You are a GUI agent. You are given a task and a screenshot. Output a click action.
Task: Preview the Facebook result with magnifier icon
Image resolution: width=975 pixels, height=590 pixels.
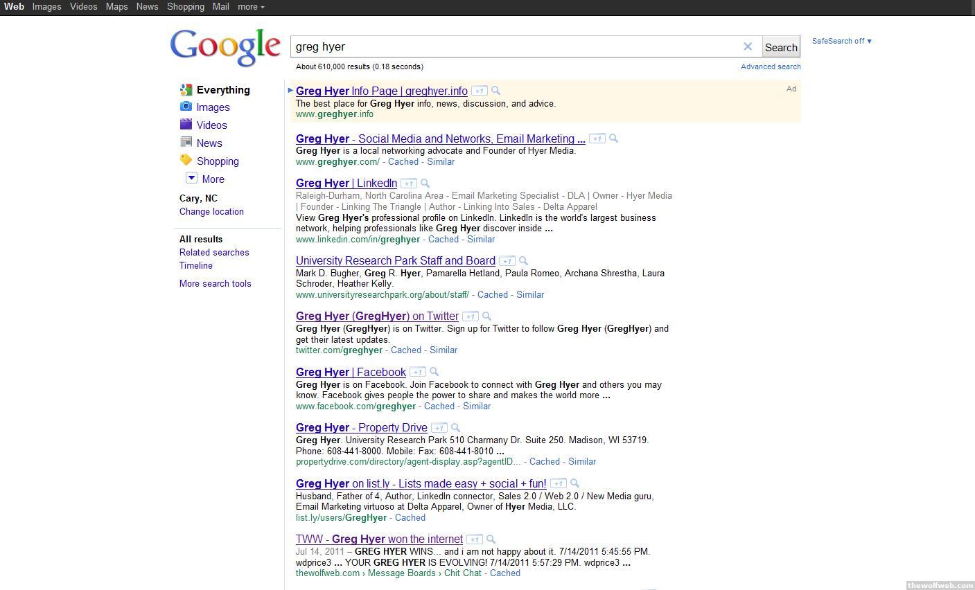[x=434, y=372]
